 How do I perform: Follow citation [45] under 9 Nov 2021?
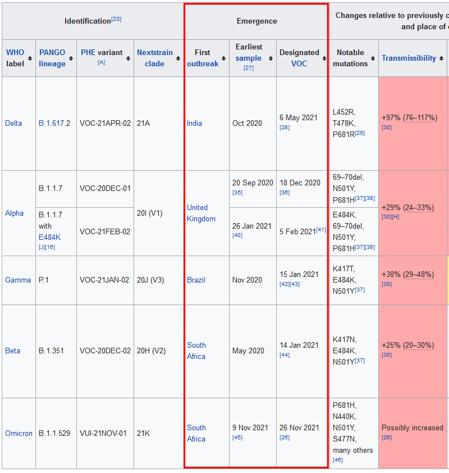tap(237, 438)
